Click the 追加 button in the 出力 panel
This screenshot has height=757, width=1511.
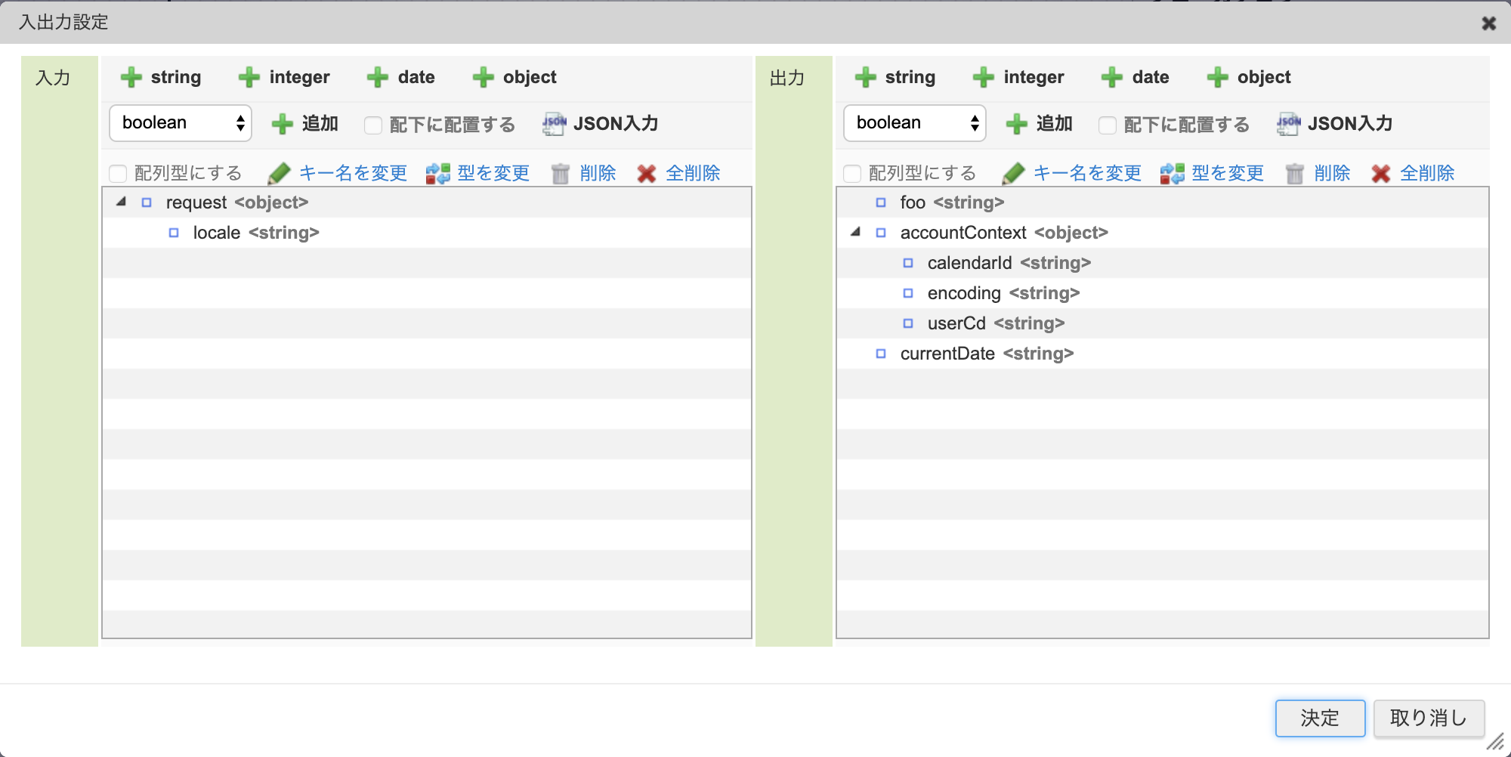click(x=1040, y=124)
